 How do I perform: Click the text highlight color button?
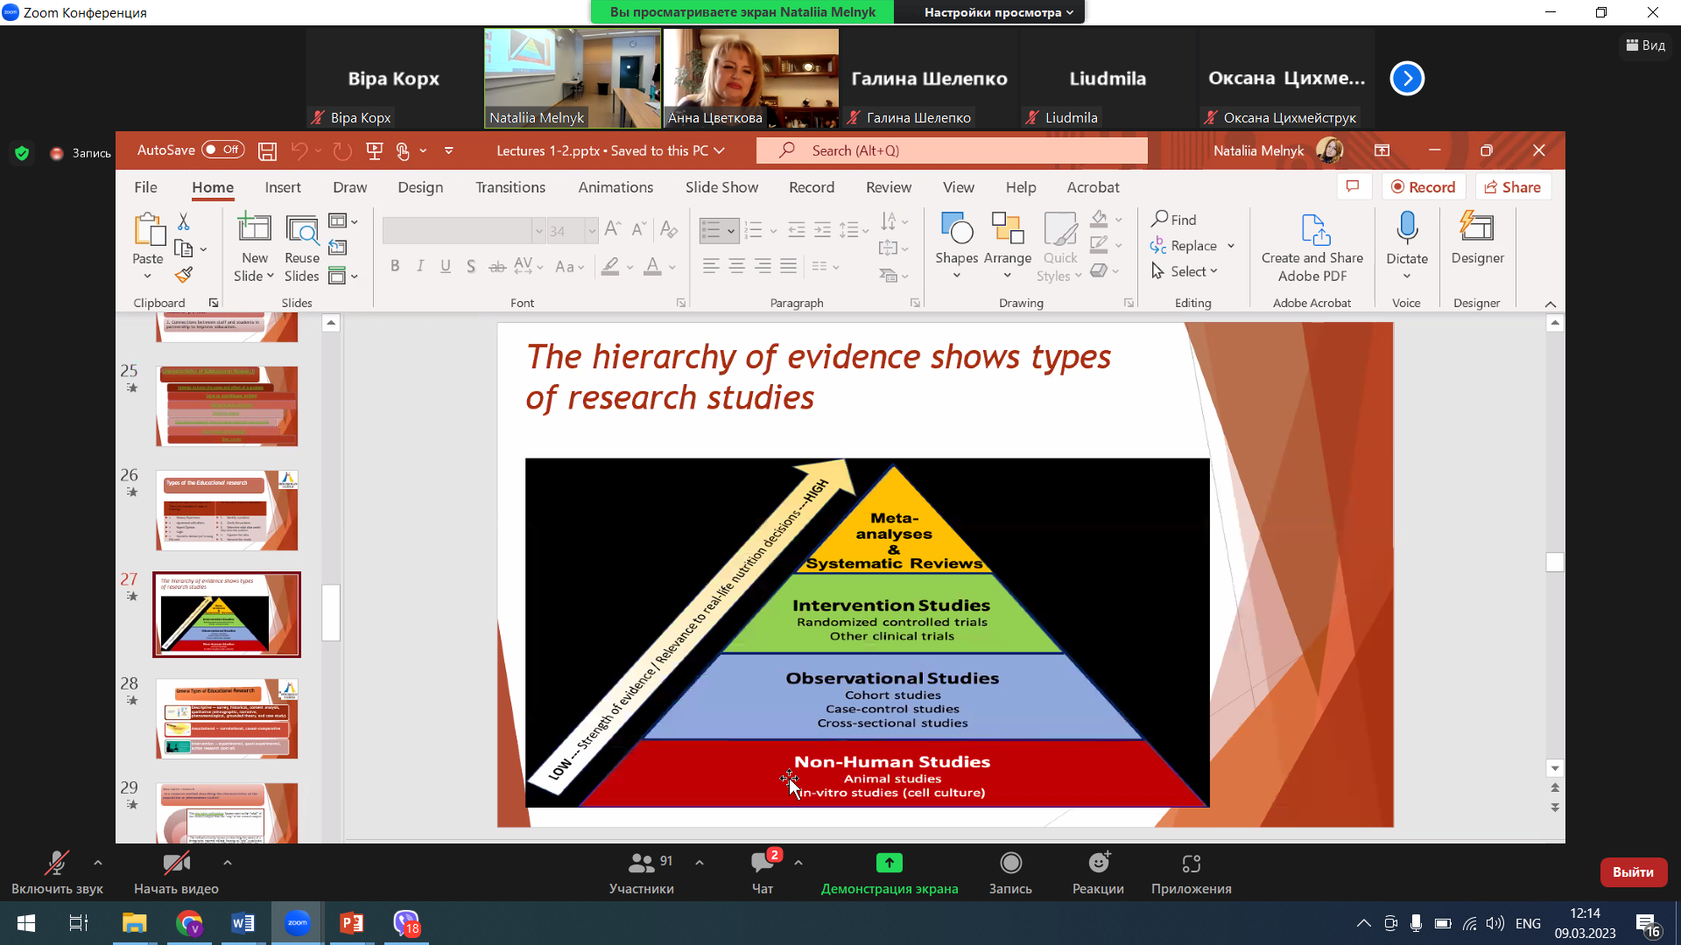point(610,266)
